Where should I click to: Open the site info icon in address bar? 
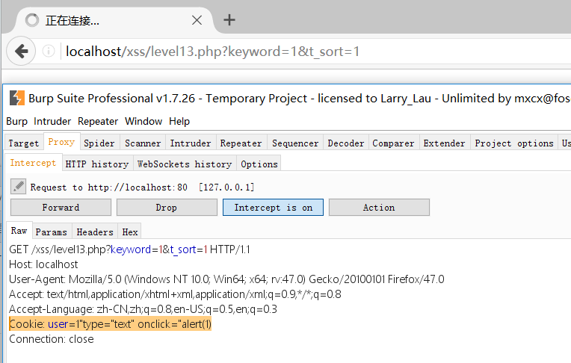[49, 51]
